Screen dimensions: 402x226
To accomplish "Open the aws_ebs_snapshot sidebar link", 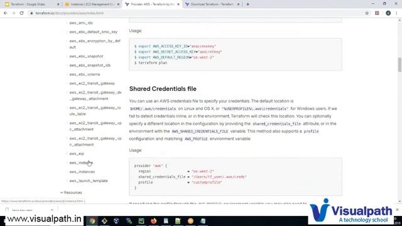I will tap(86, 56).
